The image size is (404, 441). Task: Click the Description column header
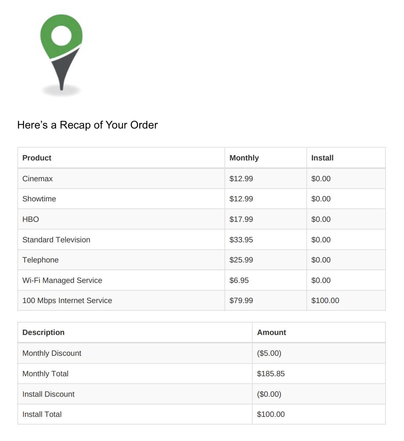pos(44,332)
